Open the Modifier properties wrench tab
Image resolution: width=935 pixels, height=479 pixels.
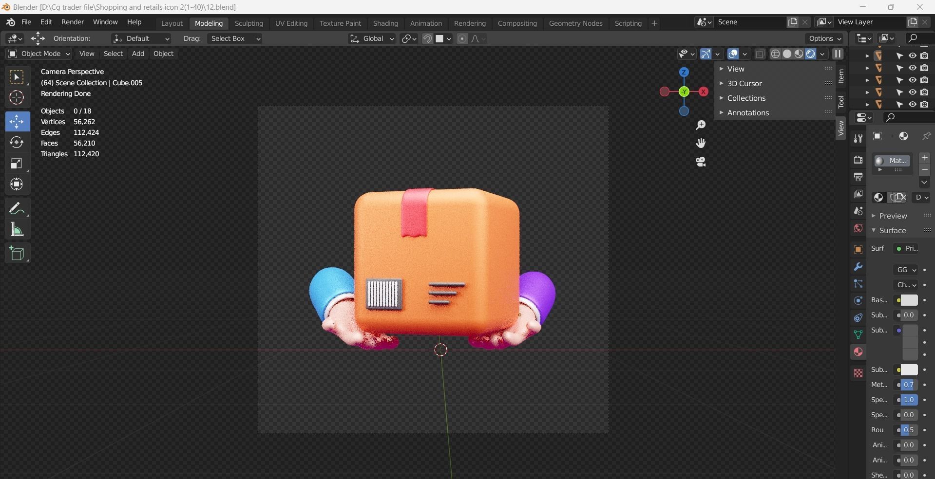click(x=858, y=267)
